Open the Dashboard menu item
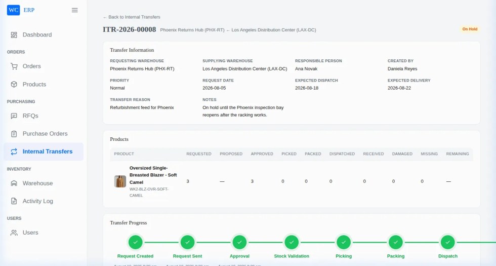This screenshot has height=266, width=496. pyautogui.click(x=44, y=35)
